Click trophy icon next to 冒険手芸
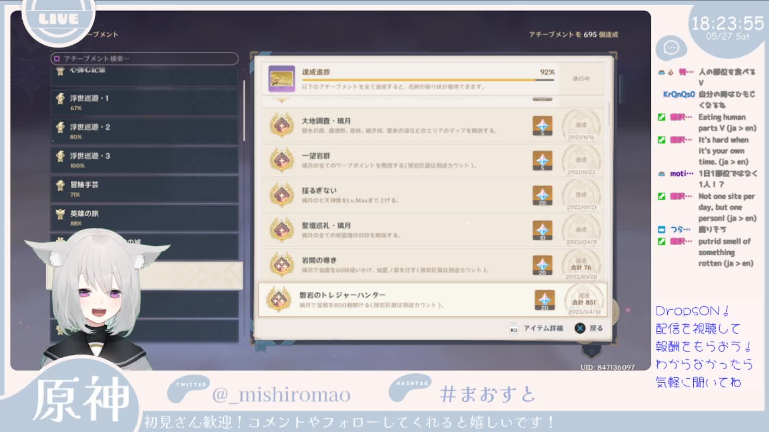 (x=60, y=185)
